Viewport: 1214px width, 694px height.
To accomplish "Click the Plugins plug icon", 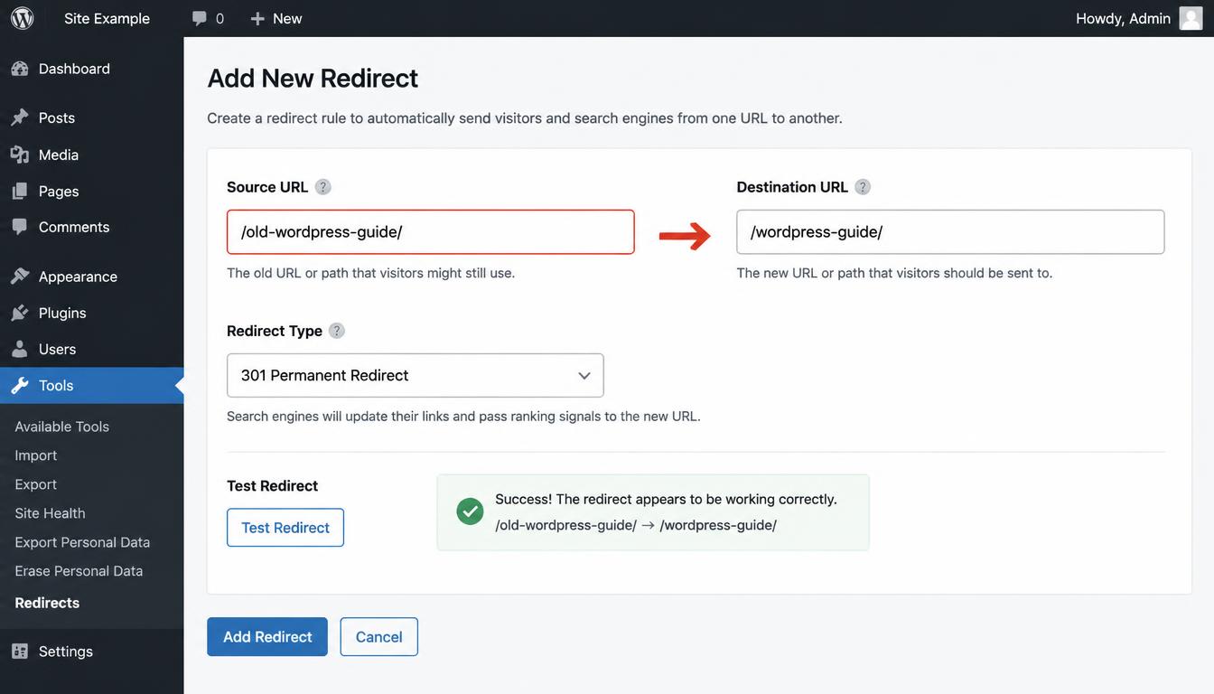I will (x=19, y=313).
